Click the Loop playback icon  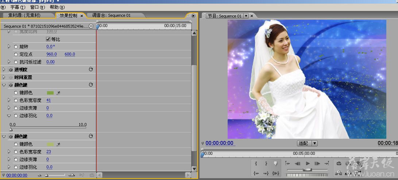pyautogui.click(x=339, y=163)
